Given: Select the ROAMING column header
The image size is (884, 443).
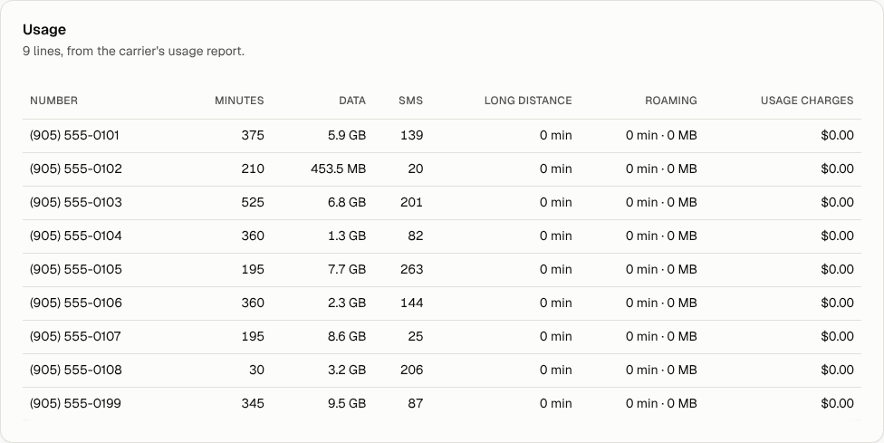Looking at the screenshot, I should coord(671,101).
